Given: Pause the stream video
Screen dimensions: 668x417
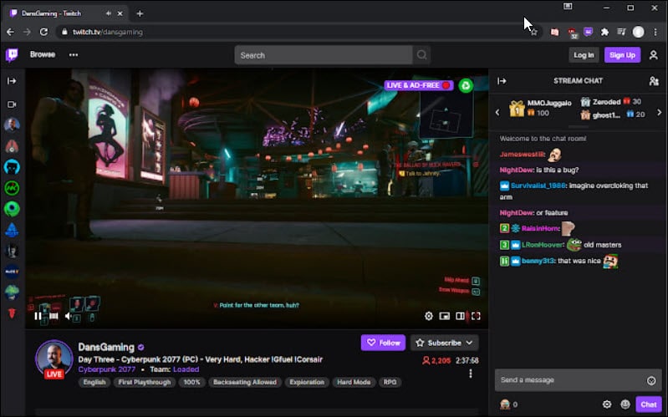Looking at the screenshot, I should tap(38, 316).
